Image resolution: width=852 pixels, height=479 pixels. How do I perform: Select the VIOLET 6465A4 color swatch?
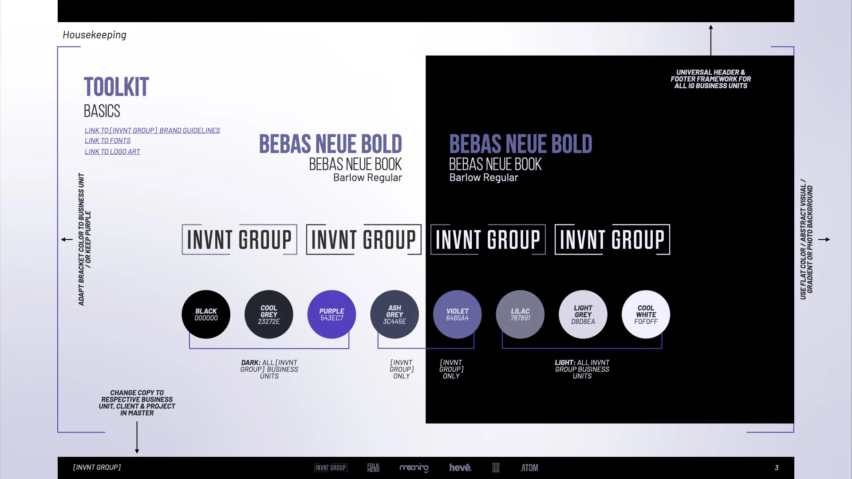pyautogui.click(x=457, y=314)
